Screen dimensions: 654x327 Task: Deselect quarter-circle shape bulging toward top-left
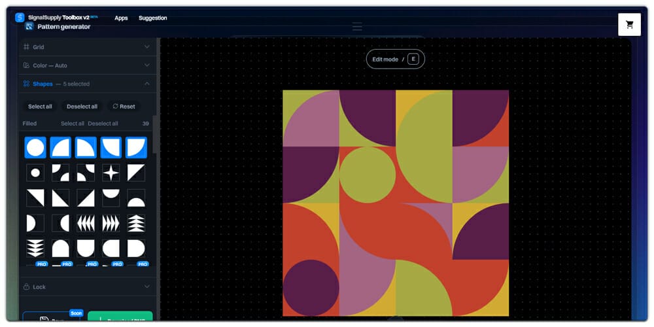60,147
